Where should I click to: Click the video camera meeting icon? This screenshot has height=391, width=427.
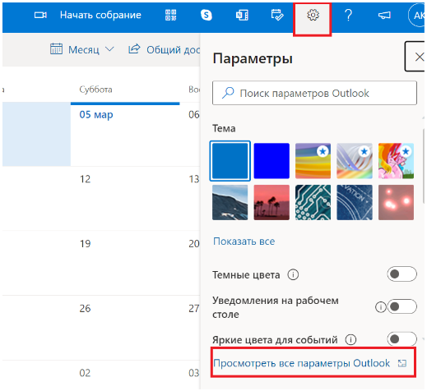click(40, 15)
